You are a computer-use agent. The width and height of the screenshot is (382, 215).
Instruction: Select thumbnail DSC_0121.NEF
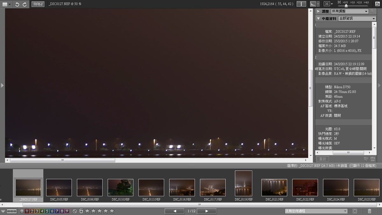click(x=274, y=187)
